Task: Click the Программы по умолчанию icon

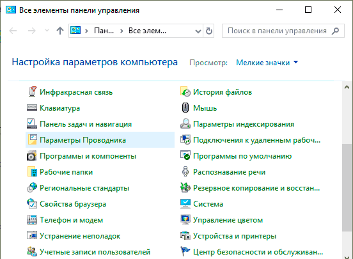Action: point(185,155)
